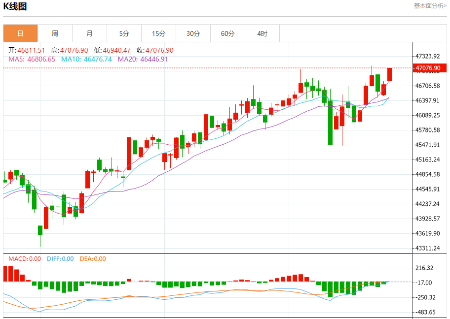
Task: Click the 45780.58 price axis label
Action: (428, 130)
